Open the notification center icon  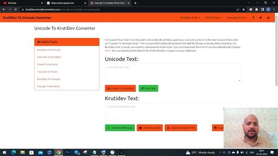pyautogui.click(x=272, y=152)
